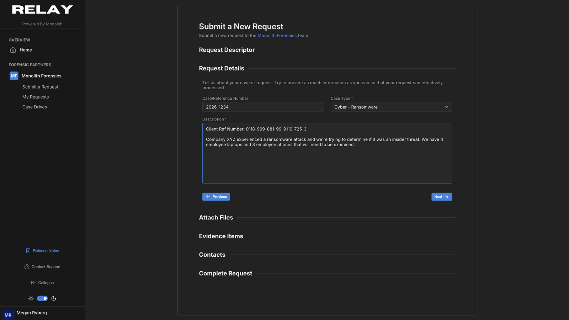Expand the Complete Request section
The height and width of the screenshot is (320, 569).
[225, 273]
